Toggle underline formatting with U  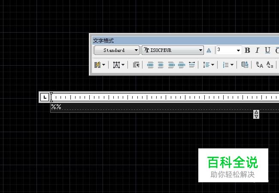click(267, 50)
